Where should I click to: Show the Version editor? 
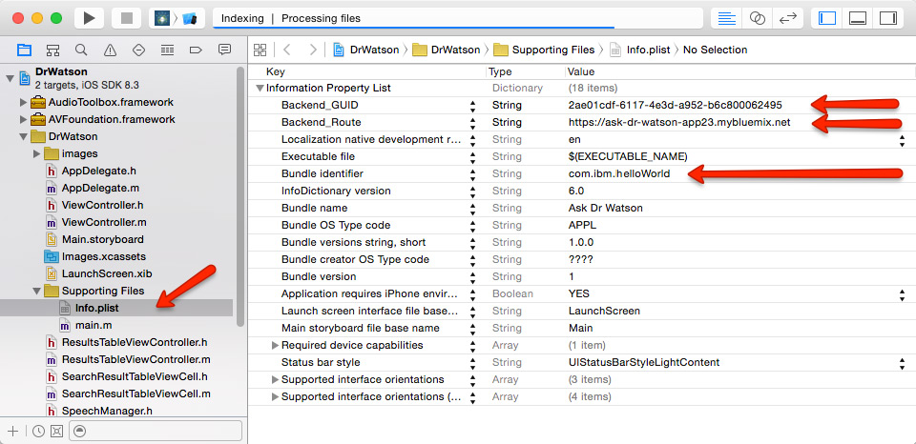click(788, 18)
